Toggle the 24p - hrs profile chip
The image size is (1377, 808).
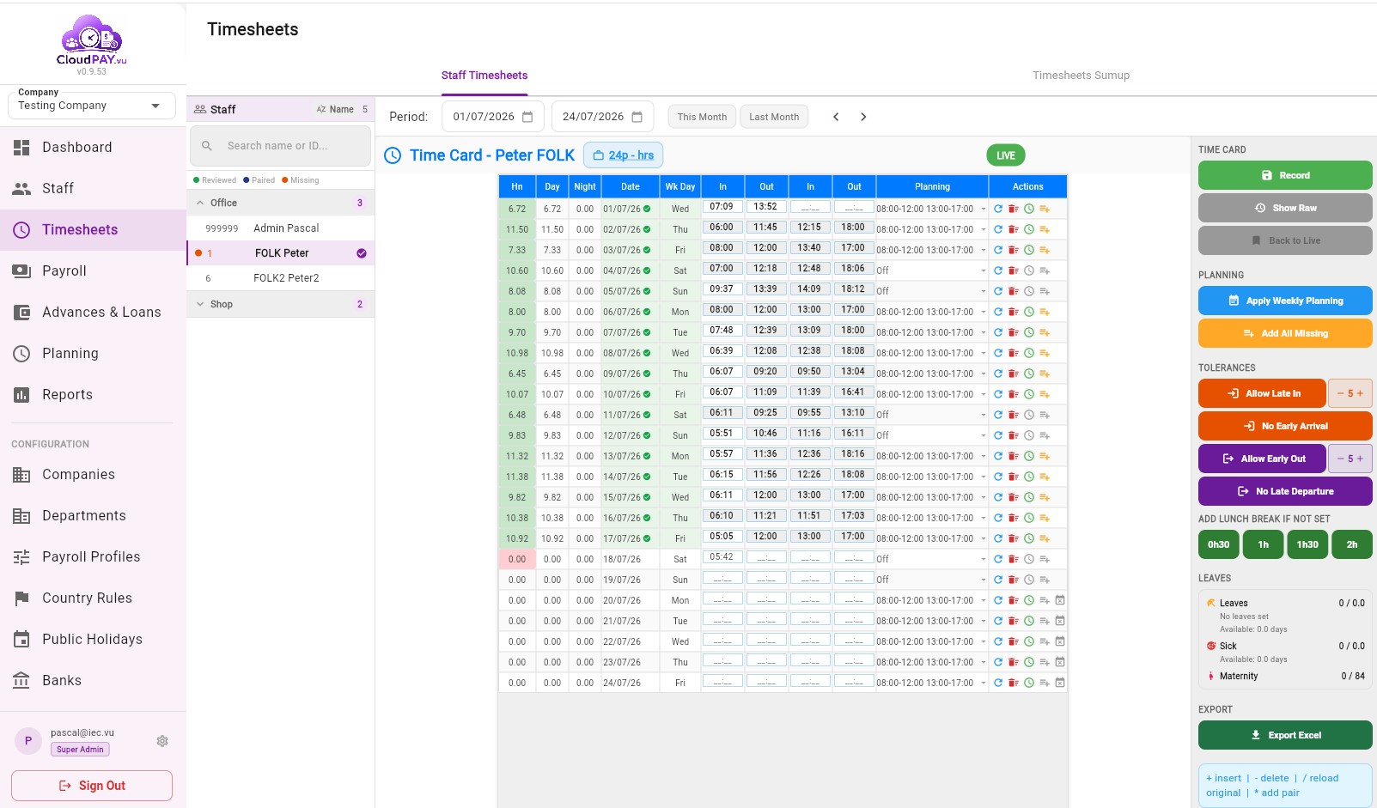click(623, 155)
